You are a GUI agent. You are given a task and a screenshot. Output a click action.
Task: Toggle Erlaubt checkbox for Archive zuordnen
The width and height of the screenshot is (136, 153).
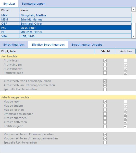(105, 118)
